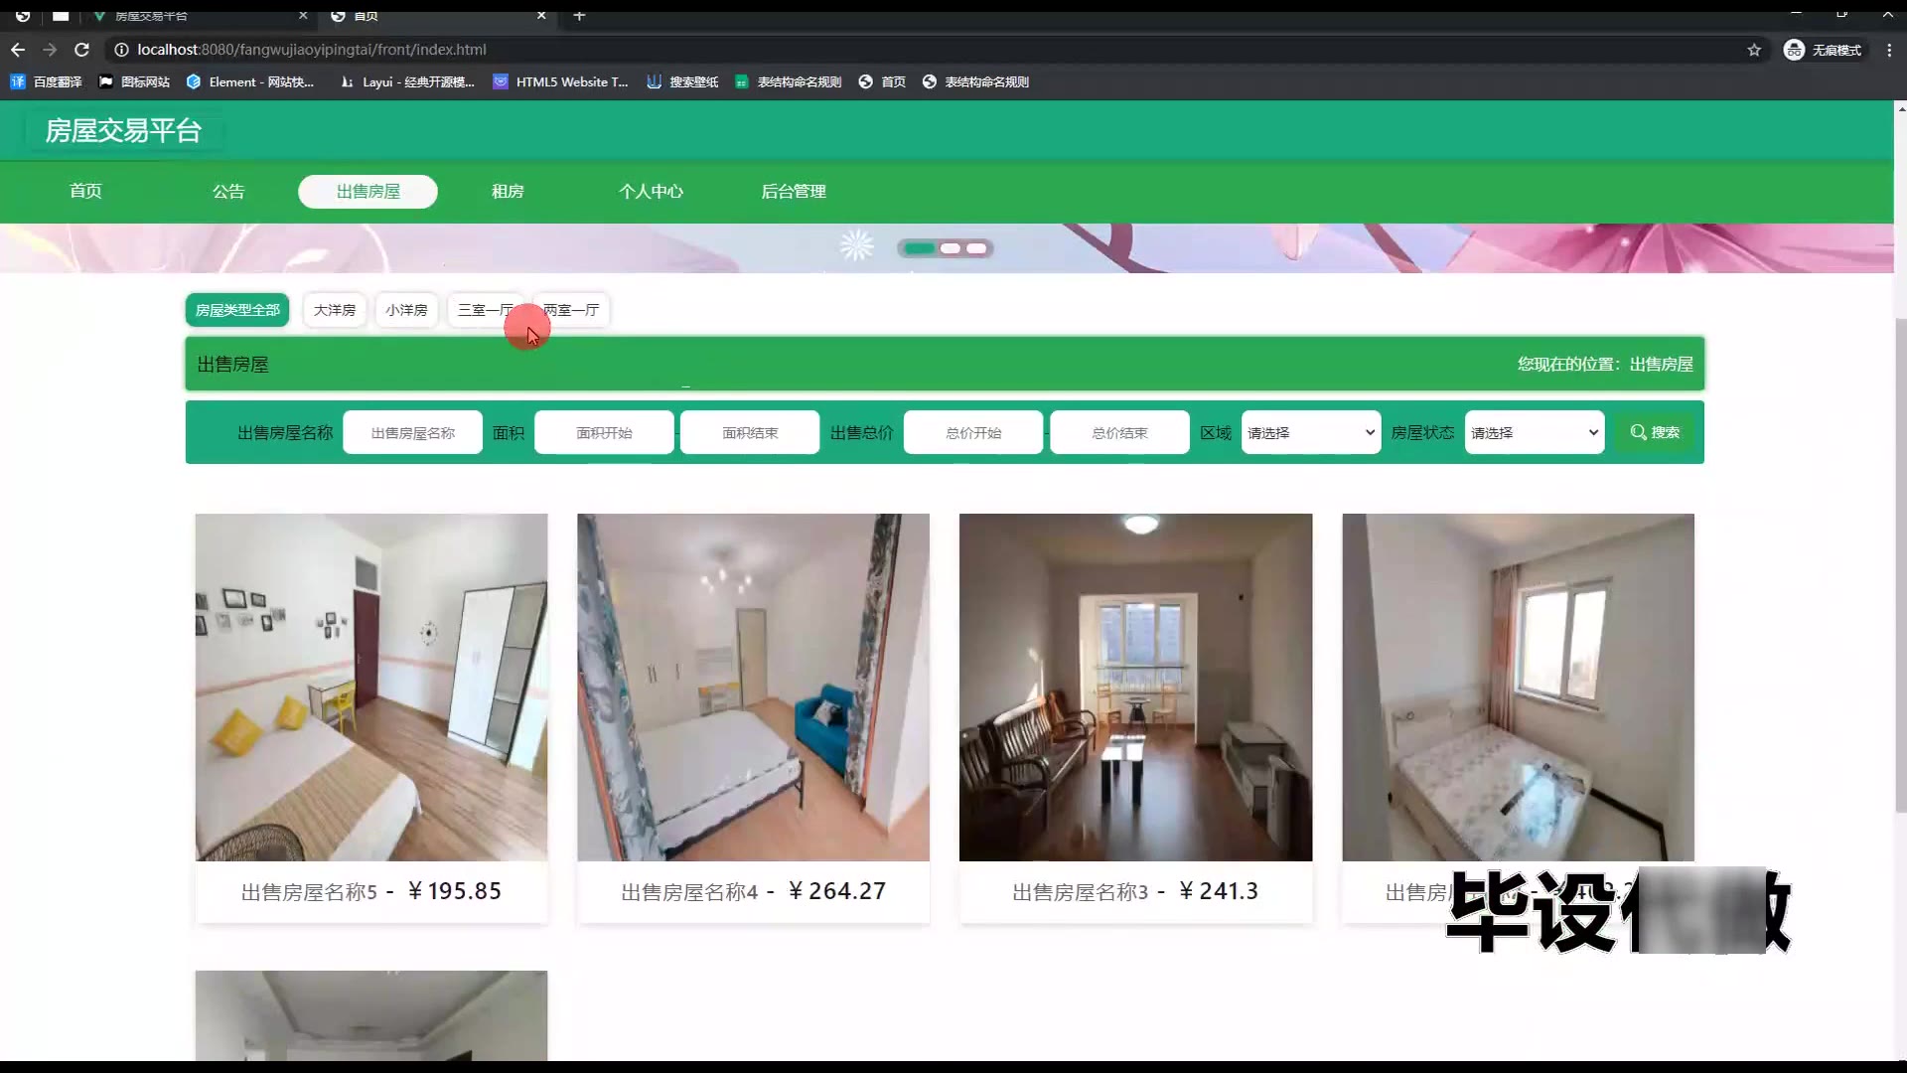This screenshot has height=1073, width=1907.
Task: Click the site info icon in address bar
Action: (x=121, y=50)
